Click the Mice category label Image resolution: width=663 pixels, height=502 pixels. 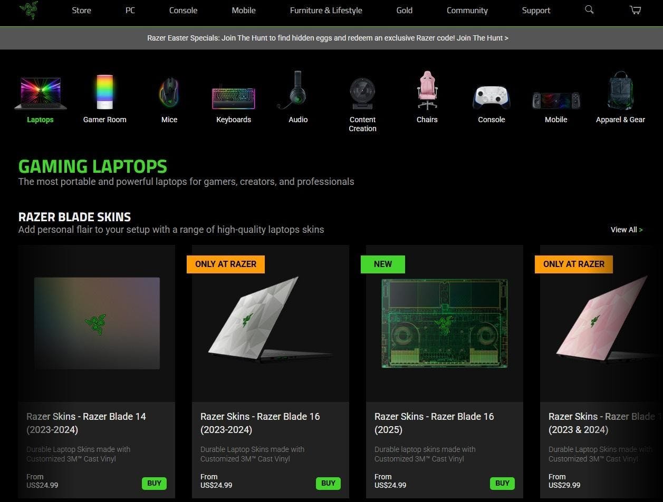click(169, 120)
